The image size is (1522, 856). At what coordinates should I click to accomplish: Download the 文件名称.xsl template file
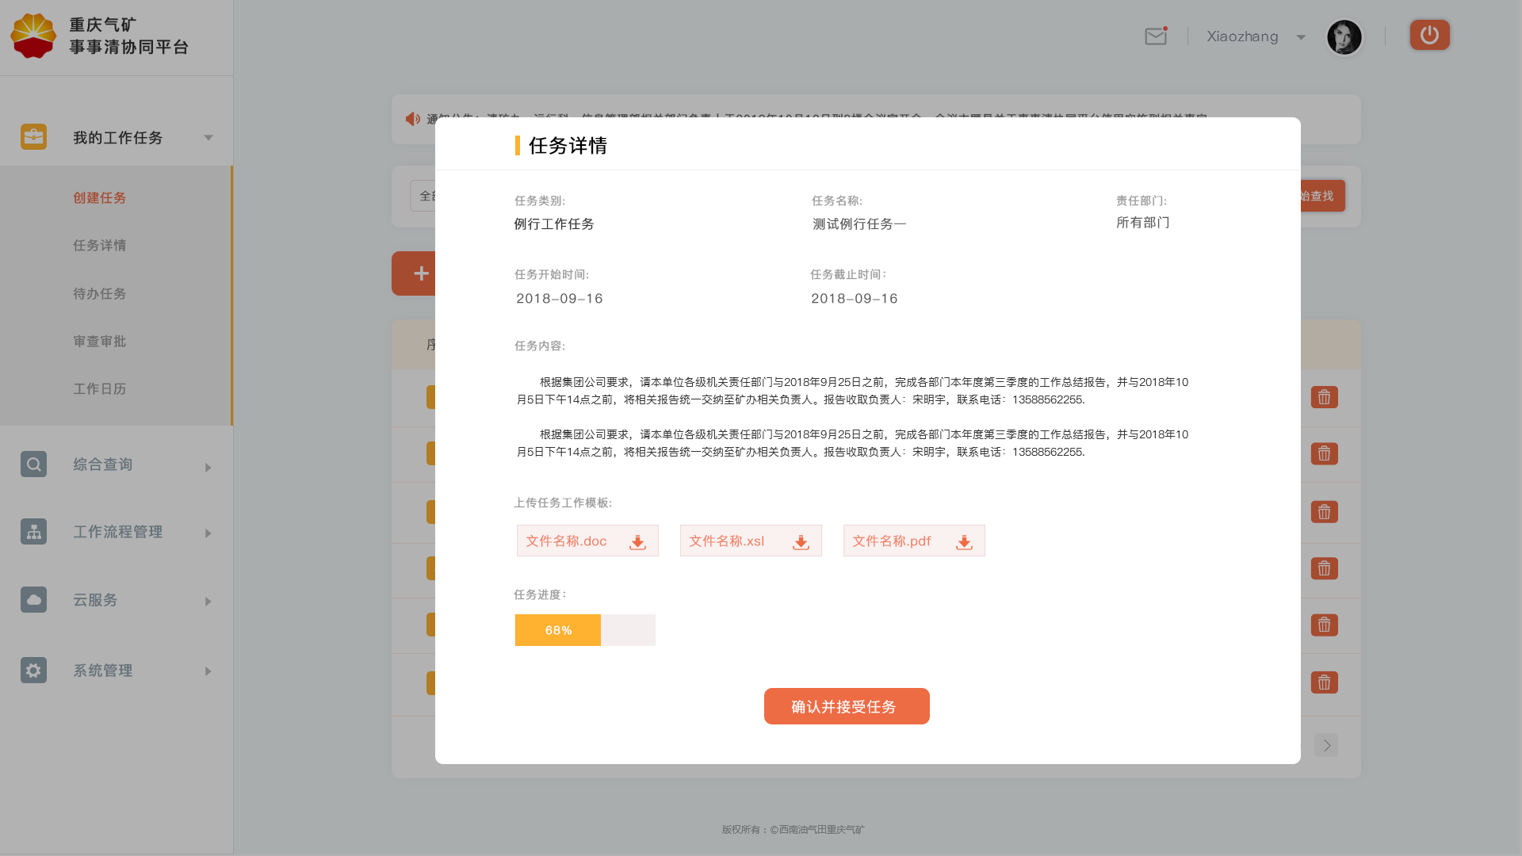pos(801,542)
